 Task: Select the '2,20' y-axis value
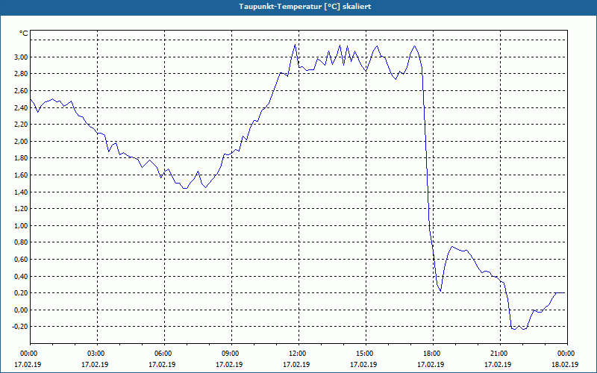pyautogui.click(x=21, y=125)
